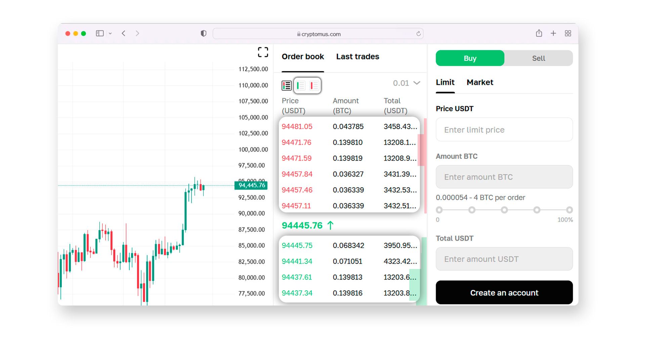Open the Last trades tab
Screen dimensions: 645x363
pos(357,56)
